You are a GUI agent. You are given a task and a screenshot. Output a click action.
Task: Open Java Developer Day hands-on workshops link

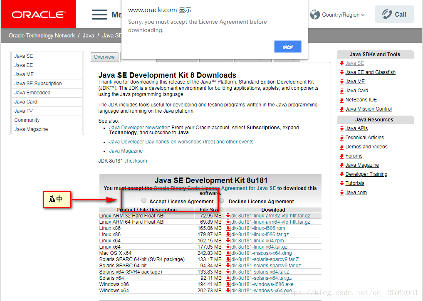[181, 142]
